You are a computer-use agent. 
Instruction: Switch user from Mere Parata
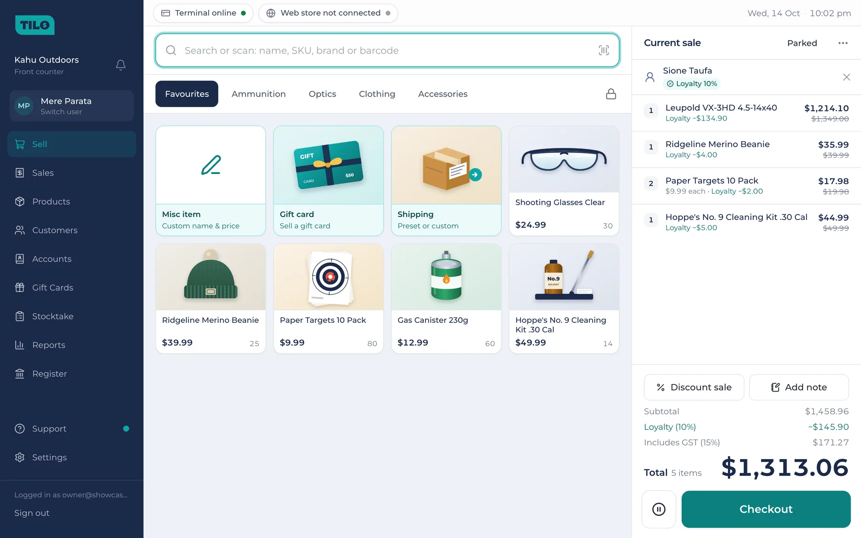72,106
